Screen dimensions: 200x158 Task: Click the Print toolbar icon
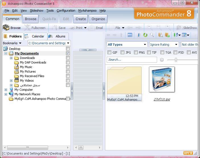coord(72,28)
